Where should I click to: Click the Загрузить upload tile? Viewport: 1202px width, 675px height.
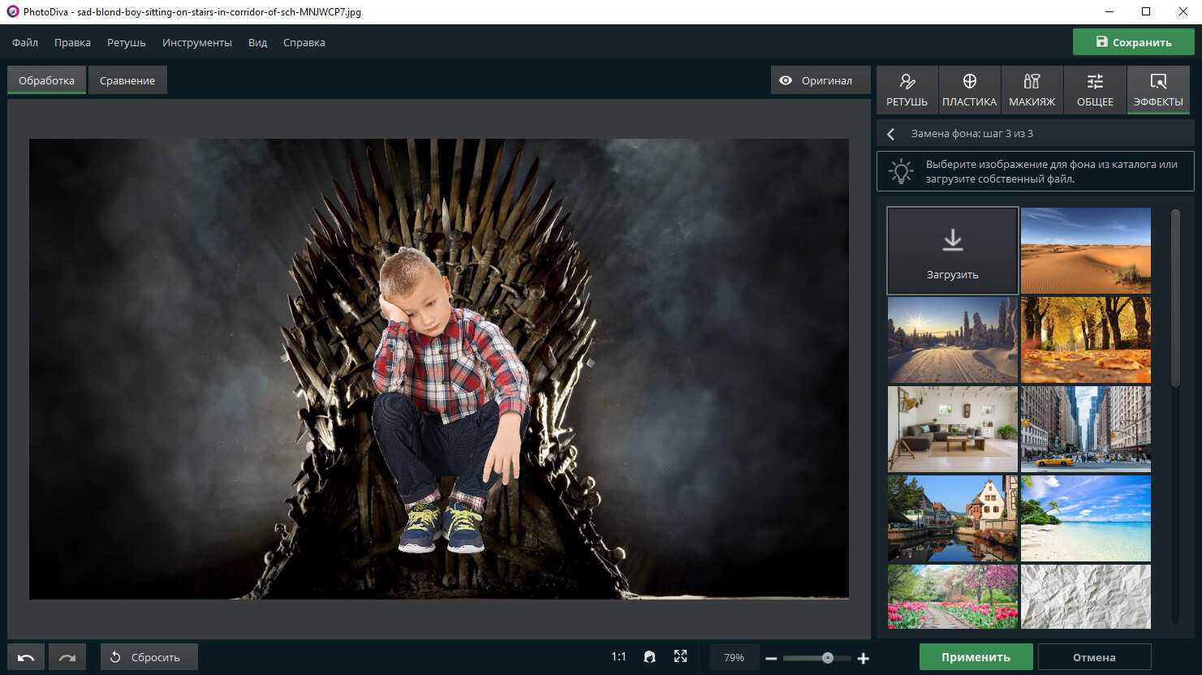point(952,251)
